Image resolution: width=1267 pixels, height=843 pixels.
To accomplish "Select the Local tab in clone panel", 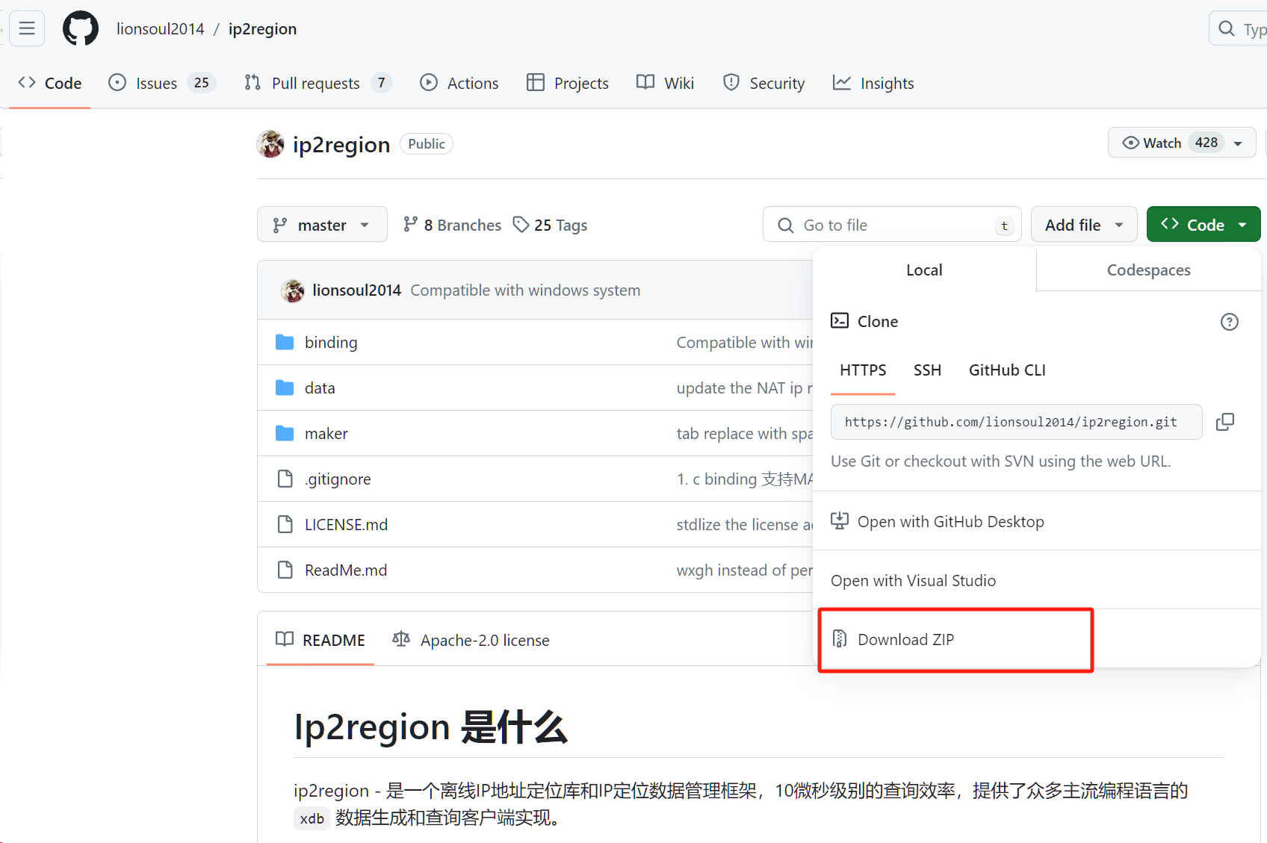I will coord(924,270).
